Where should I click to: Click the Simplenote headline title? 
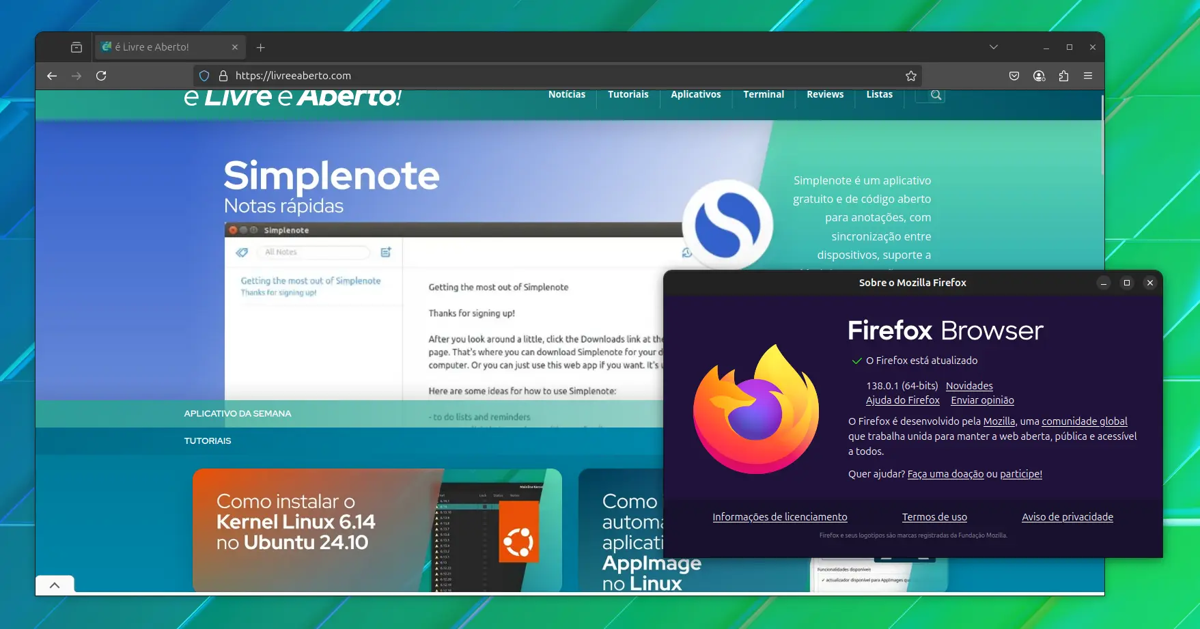click(332, 176)
